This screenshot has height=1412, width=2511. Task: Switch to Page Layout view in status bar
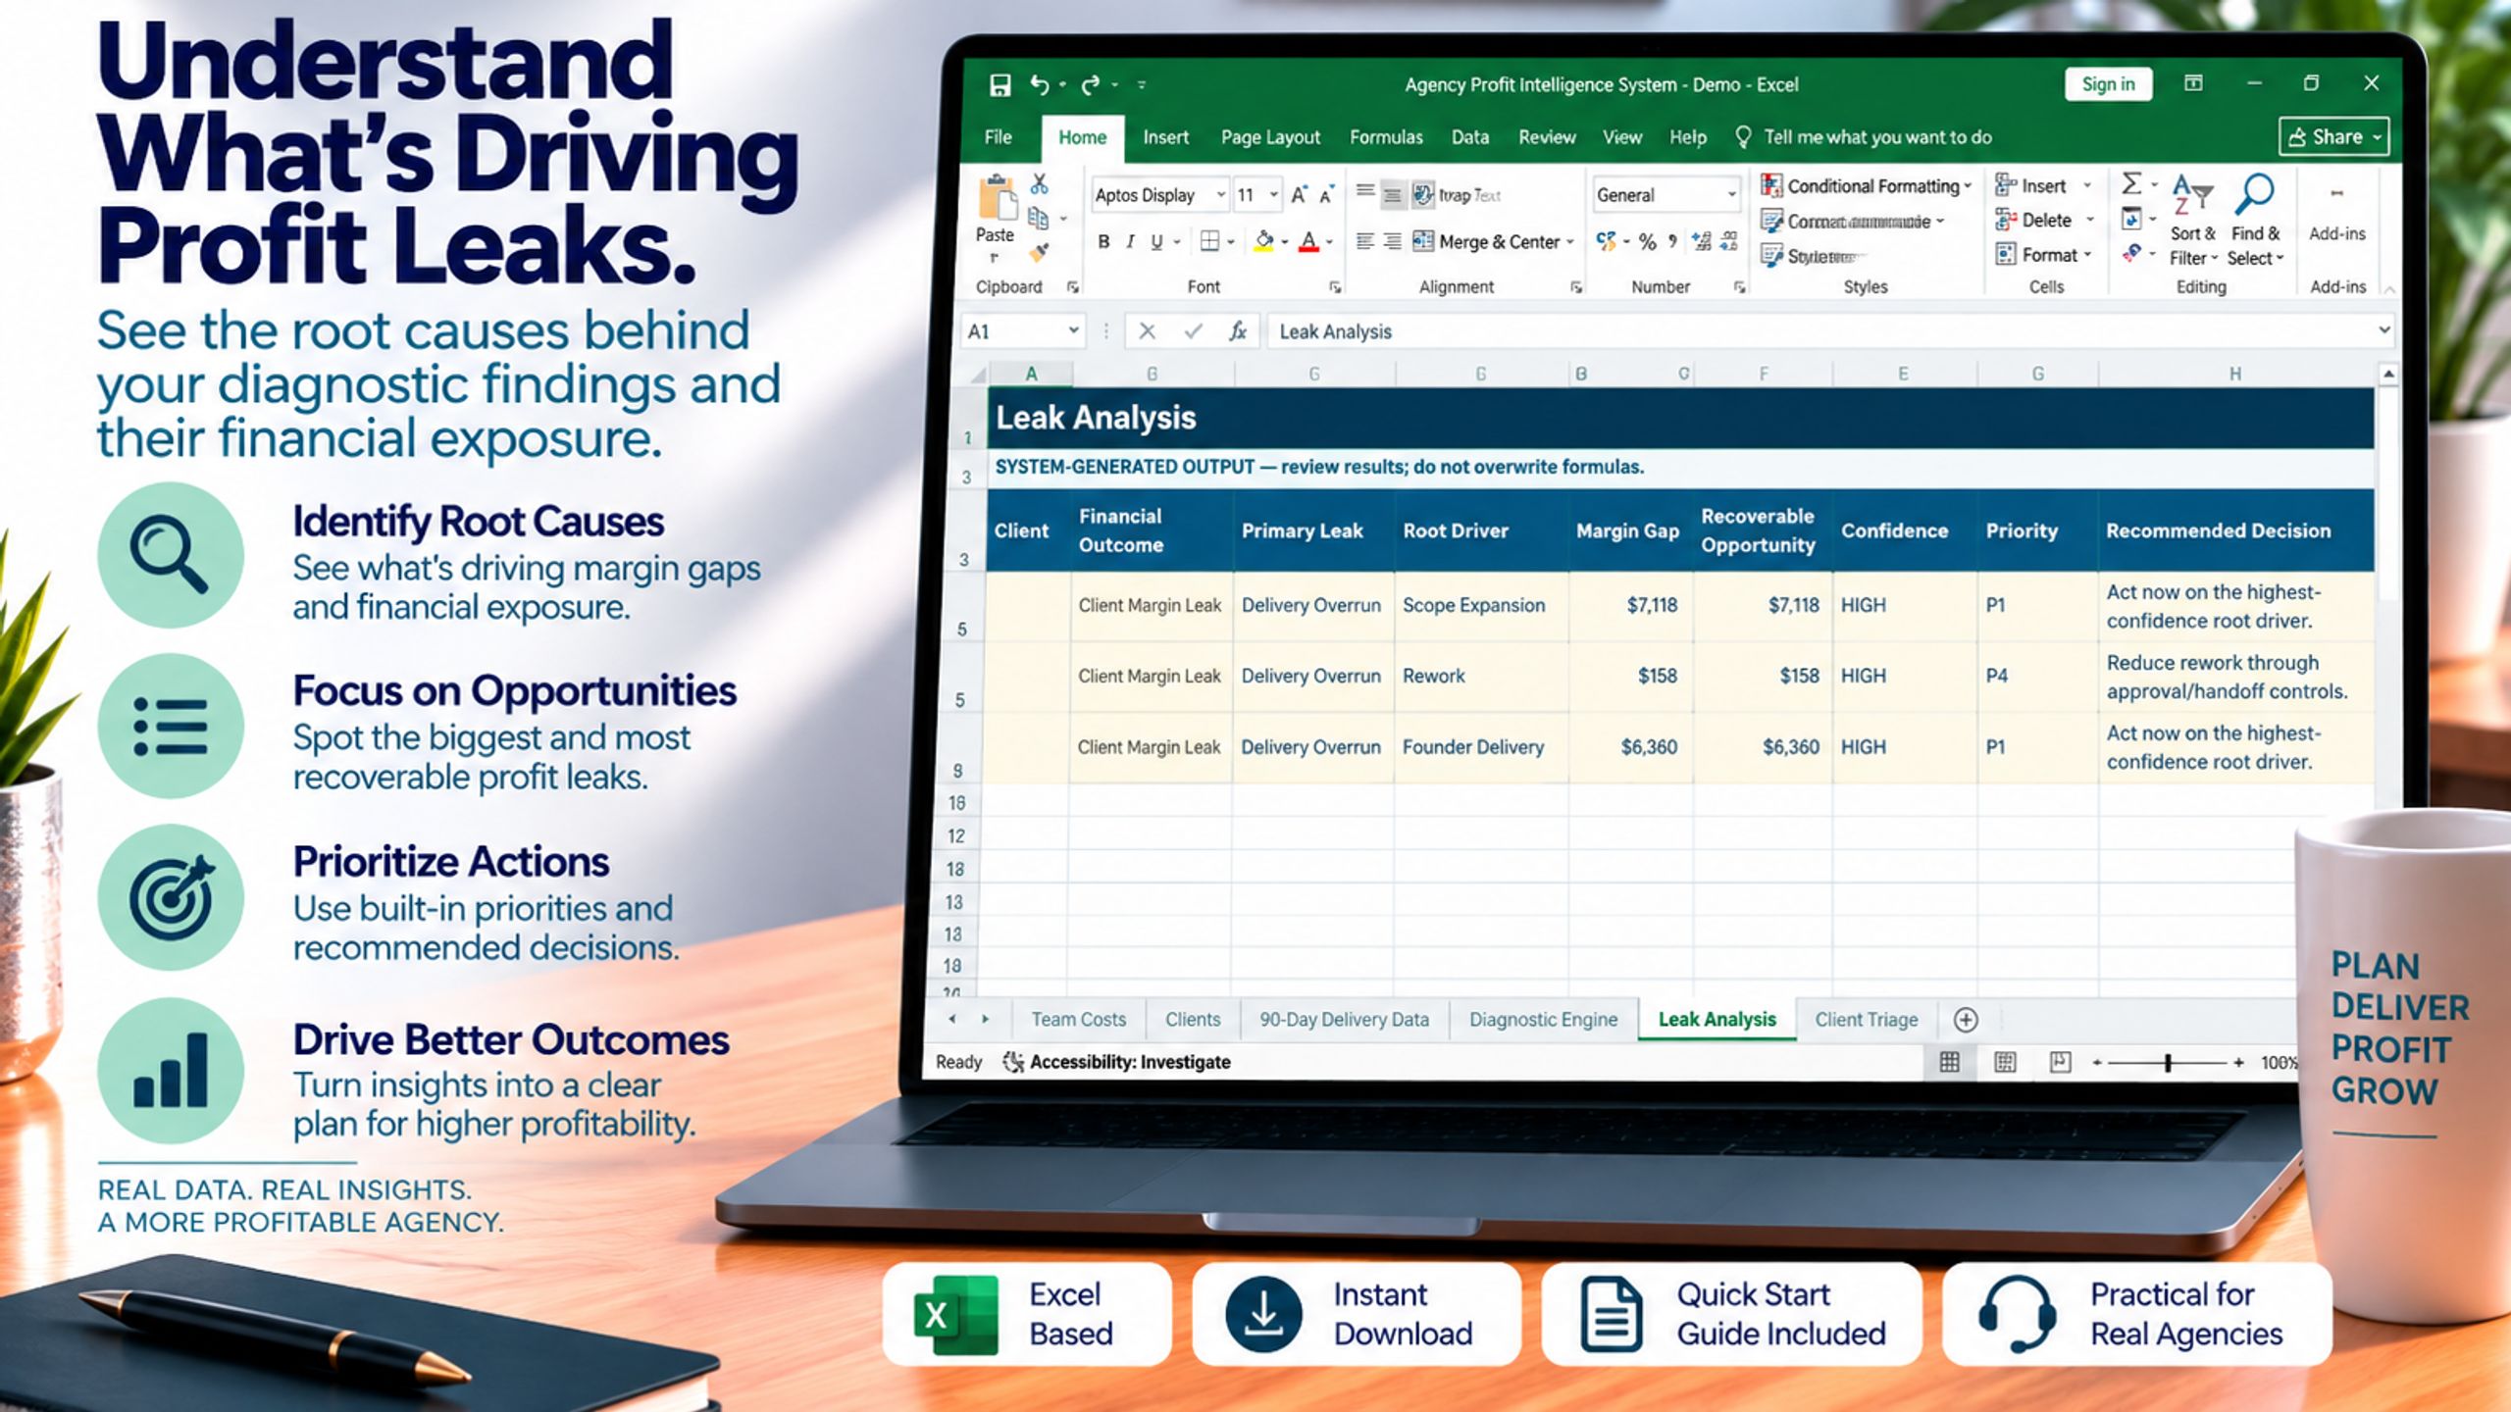(x=2005, y=1062)
